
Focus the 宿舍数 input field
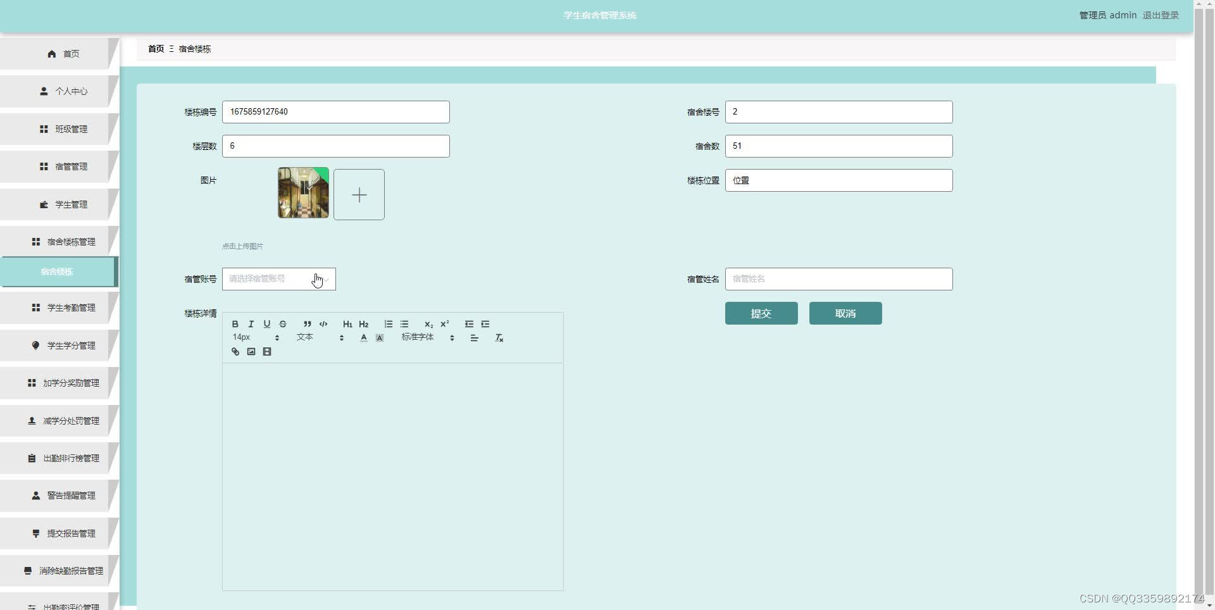pyautogui.click(x=839, y=146)
